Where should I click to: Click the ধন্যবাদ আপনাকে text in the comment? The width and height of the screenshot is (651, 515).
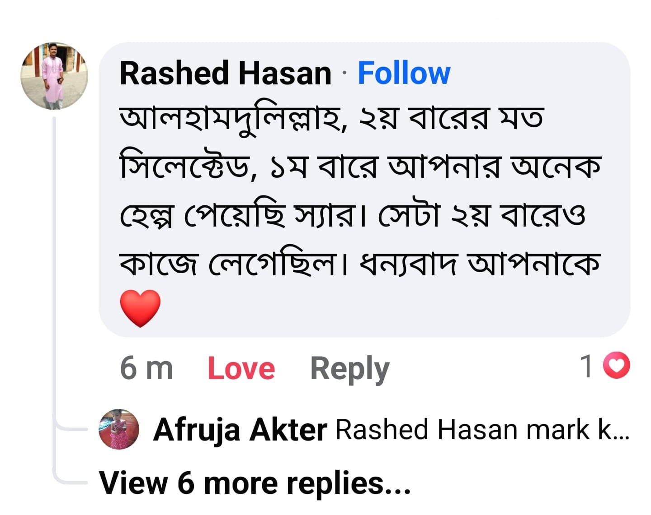tap(479, 264)
